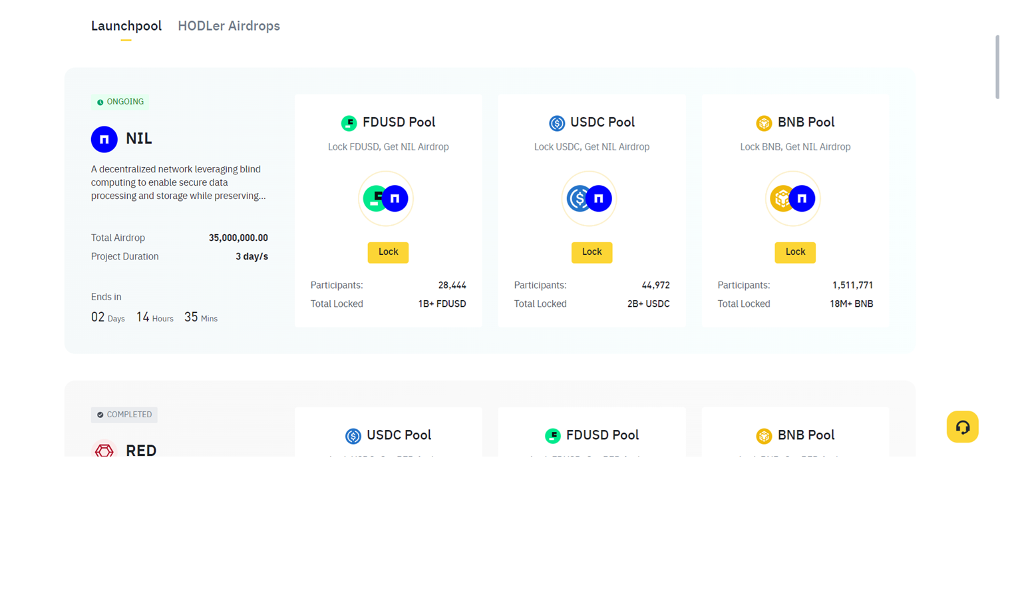
Task: Click the COMPLETED status badge
Action: coord(124,415)
